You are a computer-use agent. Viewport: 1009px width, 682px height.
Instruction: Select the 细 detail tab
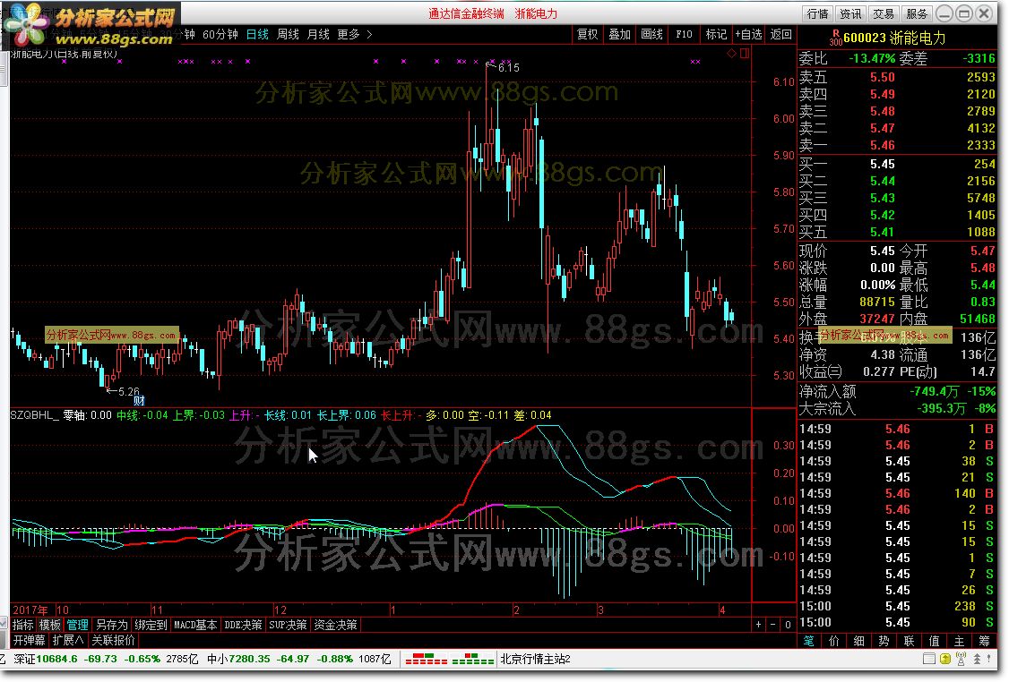(x=859, y=640)
